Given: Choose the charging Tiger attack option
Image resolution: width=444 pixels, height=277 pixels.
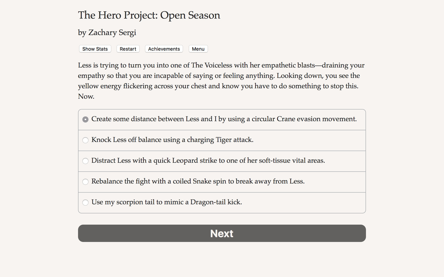Looking at the screenshot, I should click(x=222, y=140).
